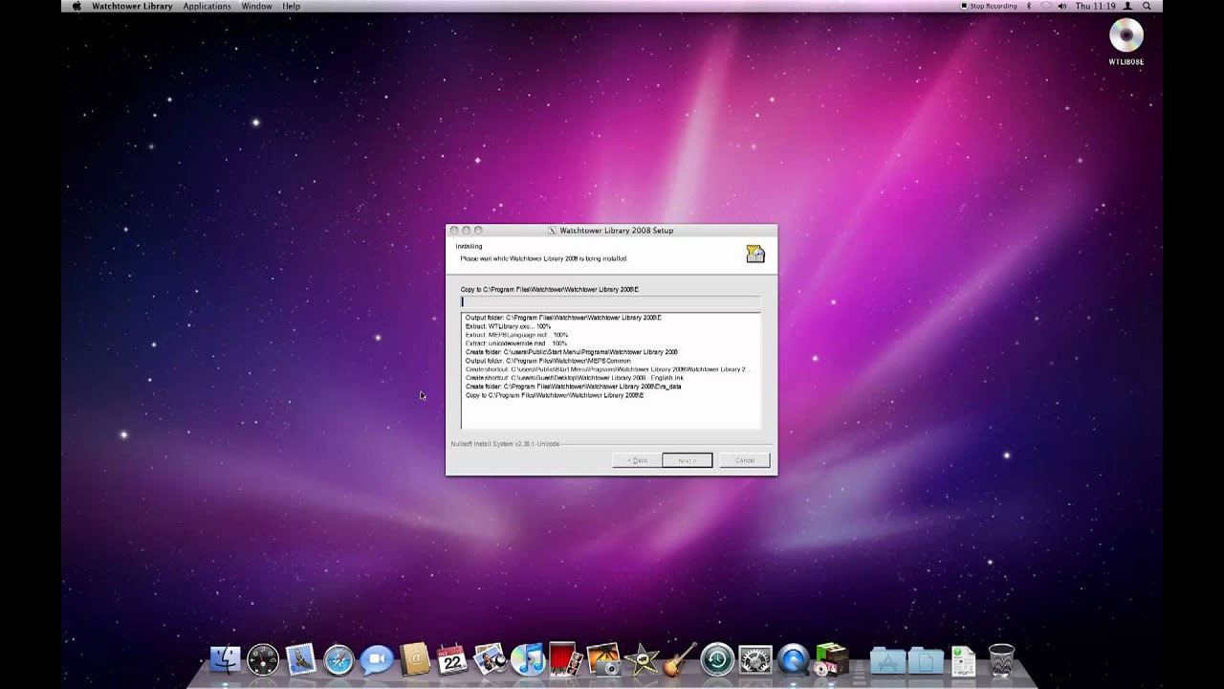1224x689 pixels.
Task: Click 'Create folder: ...Evs_data' log line
Action: (574, 387)
